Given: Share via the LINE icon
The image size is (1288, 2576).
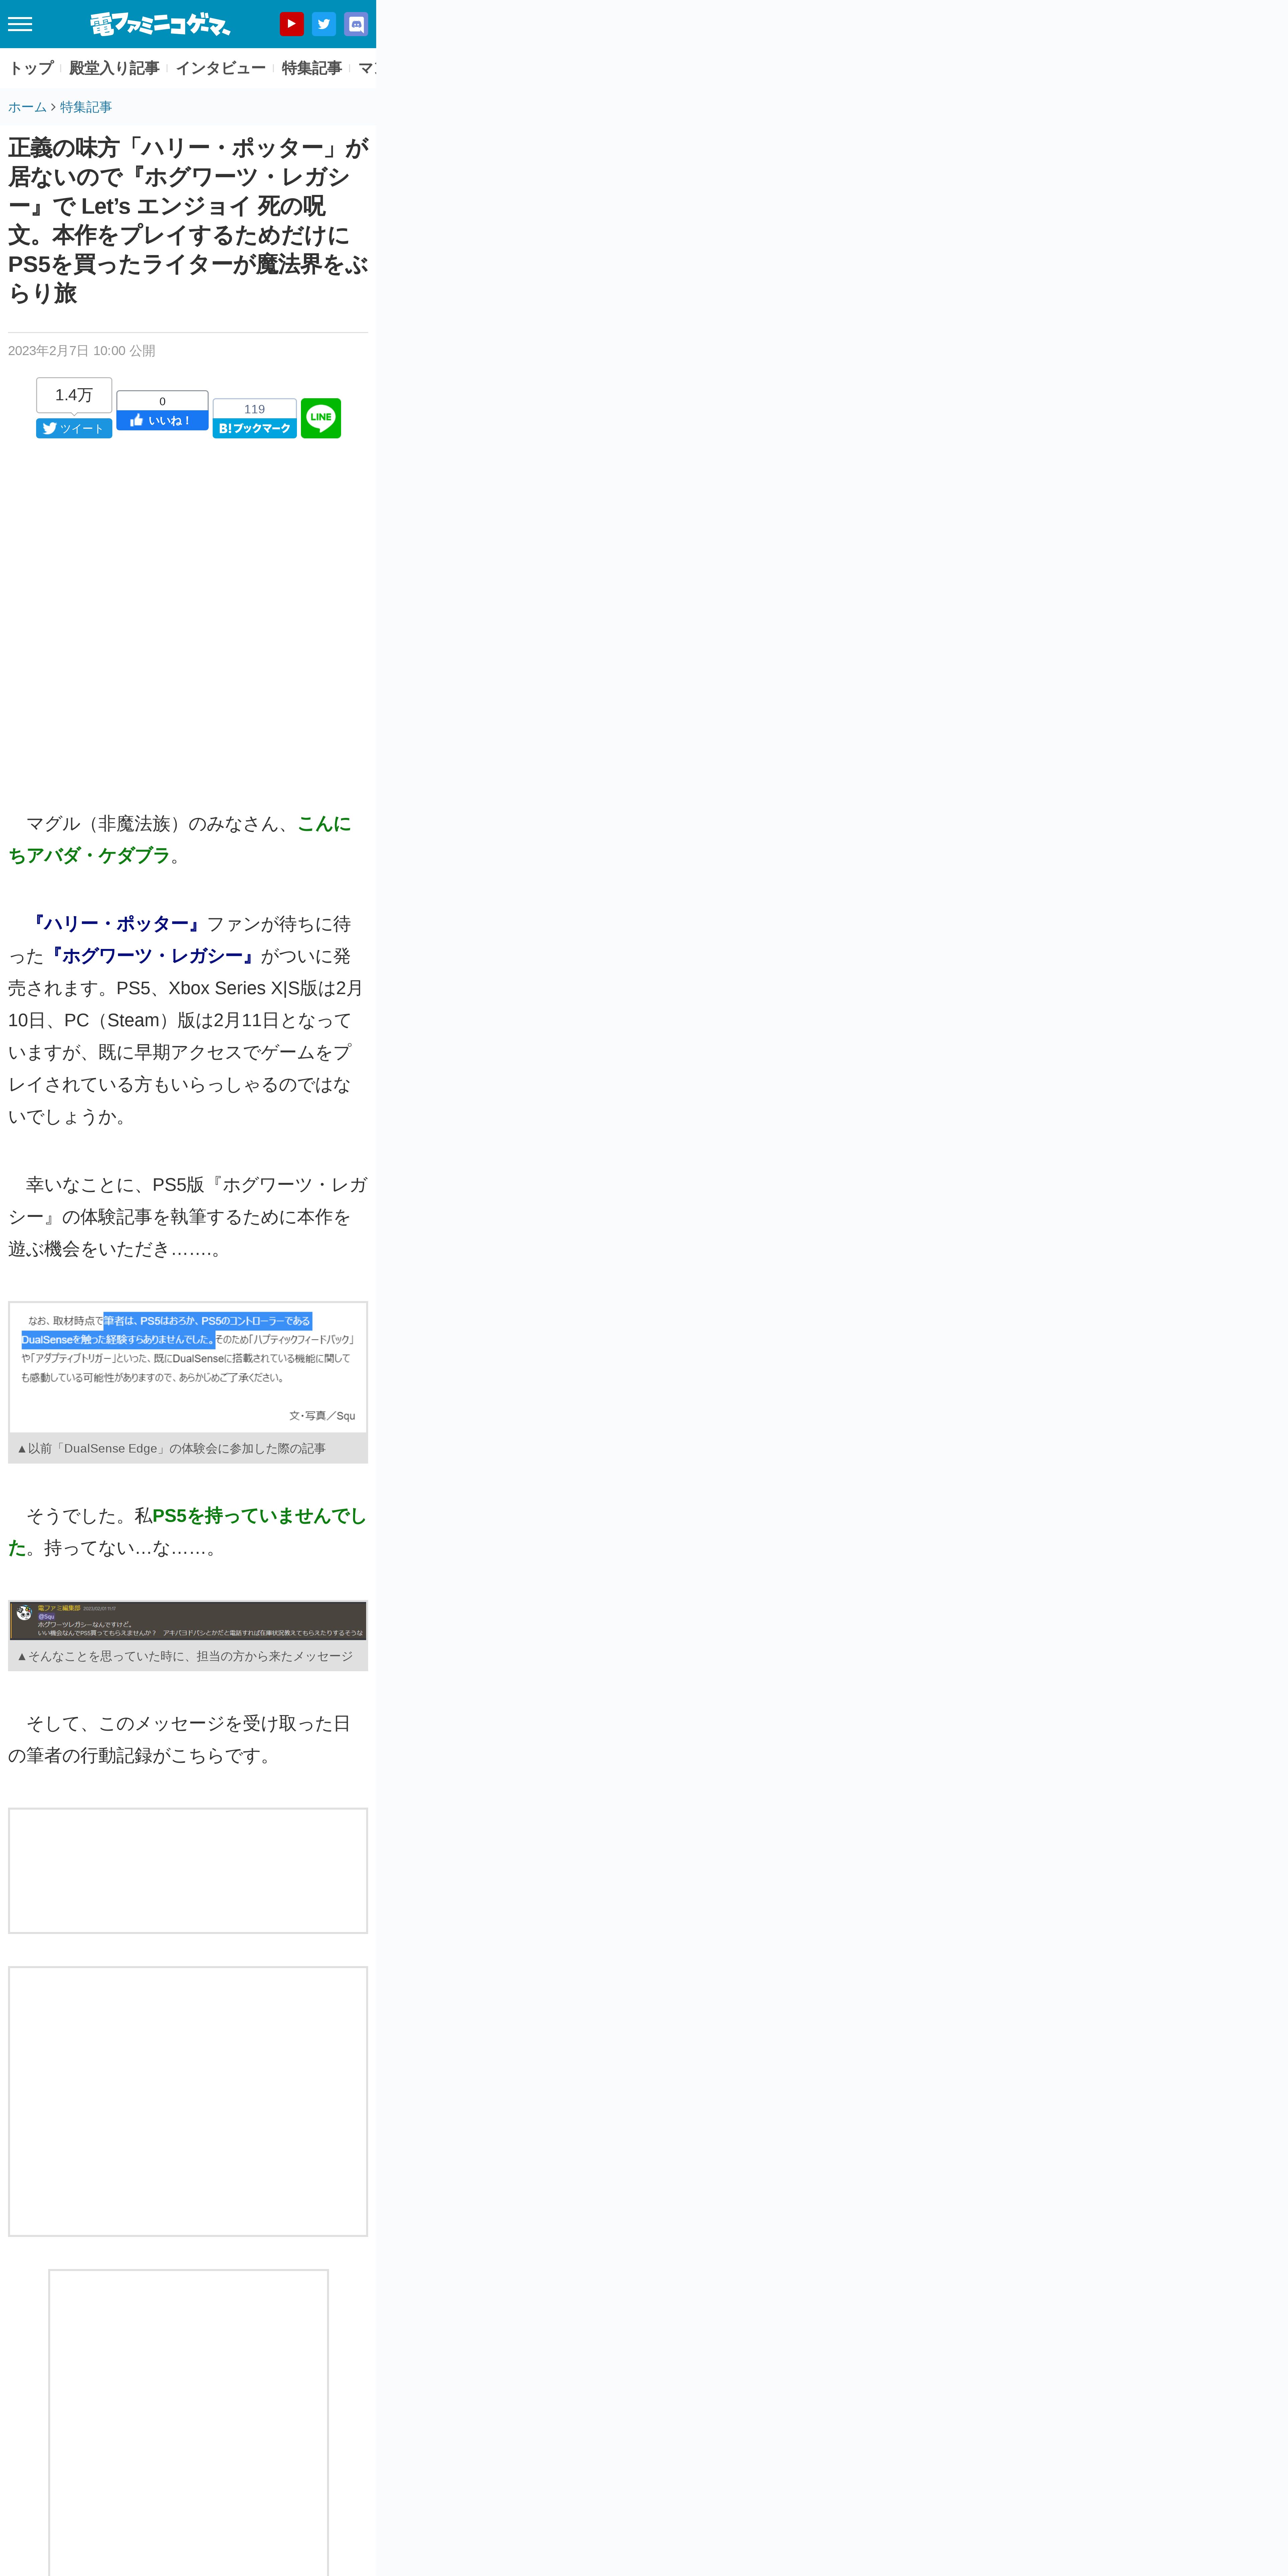Looking at the screenshot, I should coord(321,418).
